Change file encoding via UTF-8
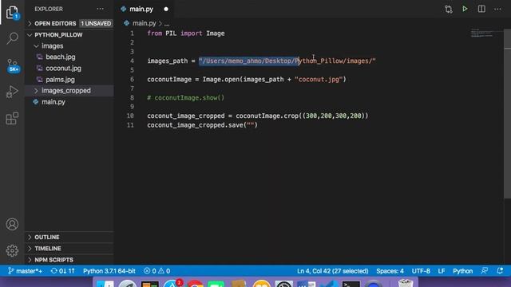The height and width of the screenshot is (287, 511). [421, 271]
